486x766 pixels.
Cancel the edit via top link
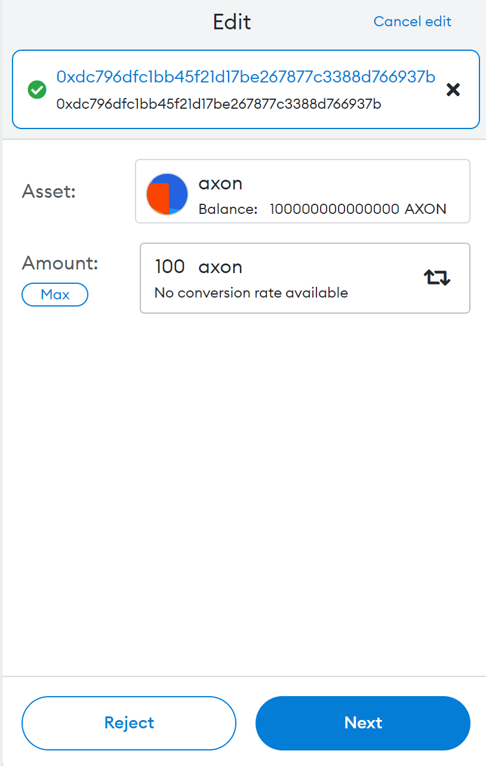[x=412, y=22]
